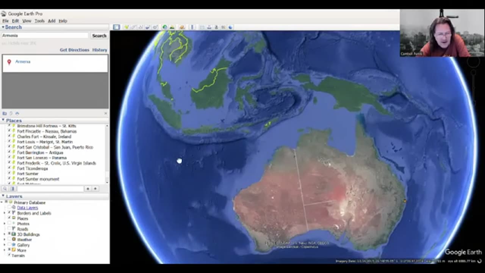Click the Search button
485x273 pixels.
click(x=99, y=36)
